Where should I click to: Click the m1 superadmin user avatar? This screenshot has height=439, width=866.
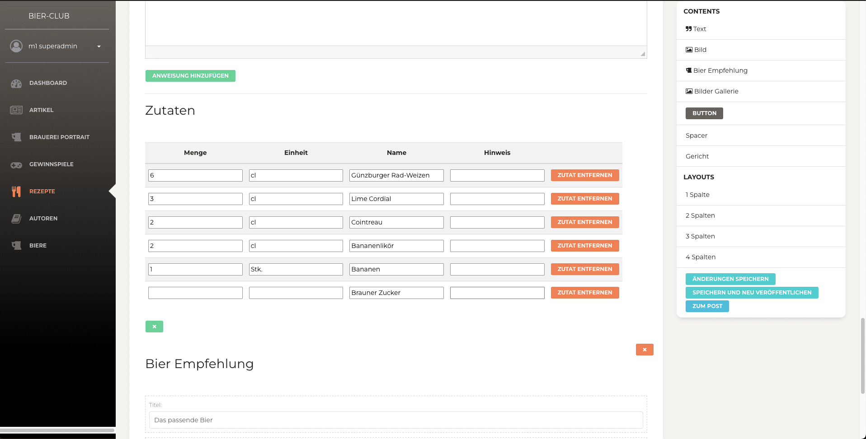tap(16, 46)
